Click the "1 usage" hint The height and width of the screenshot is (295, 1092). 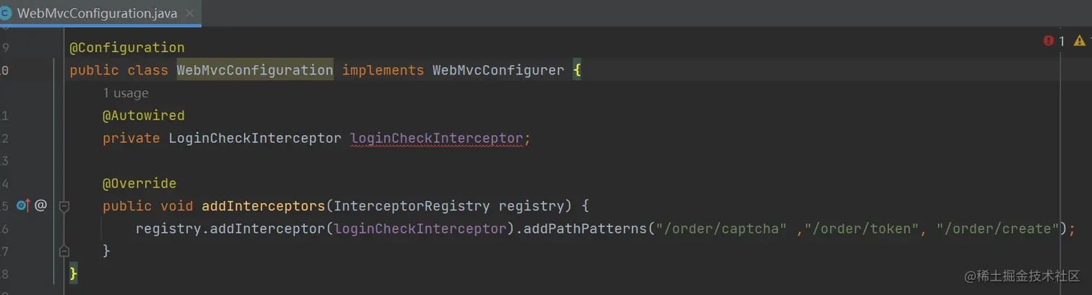click(x=126, y=93)
